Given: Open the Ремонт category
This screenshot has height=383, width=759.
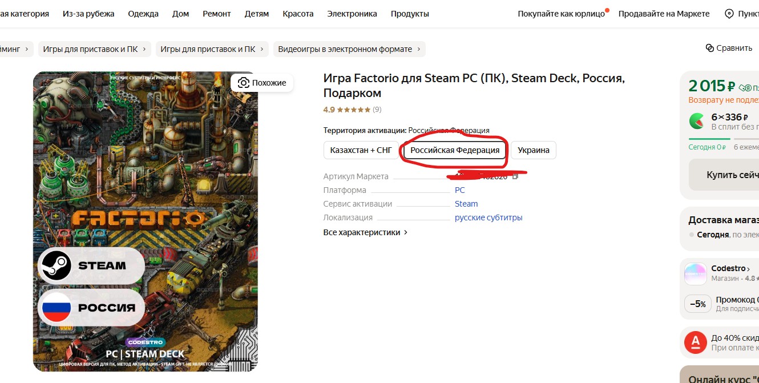Looking at the screenshot, I should (217, 14).
